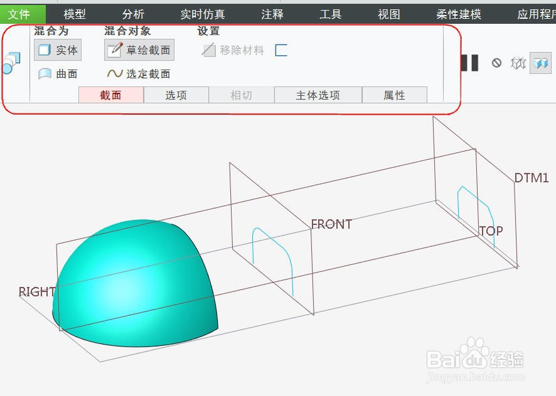Screen dimensions: 556x396
Task: Switch to the 模型 ribbon tab
Action: (x=75, y=14)
